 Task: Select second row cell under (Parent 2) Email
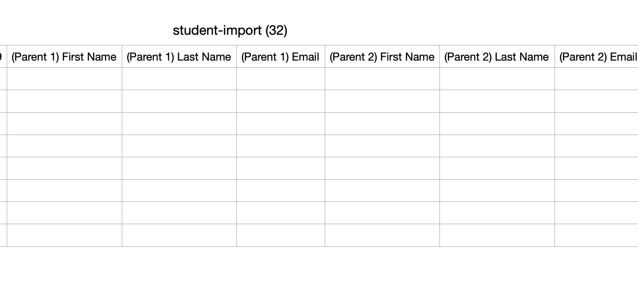(597, 101)
